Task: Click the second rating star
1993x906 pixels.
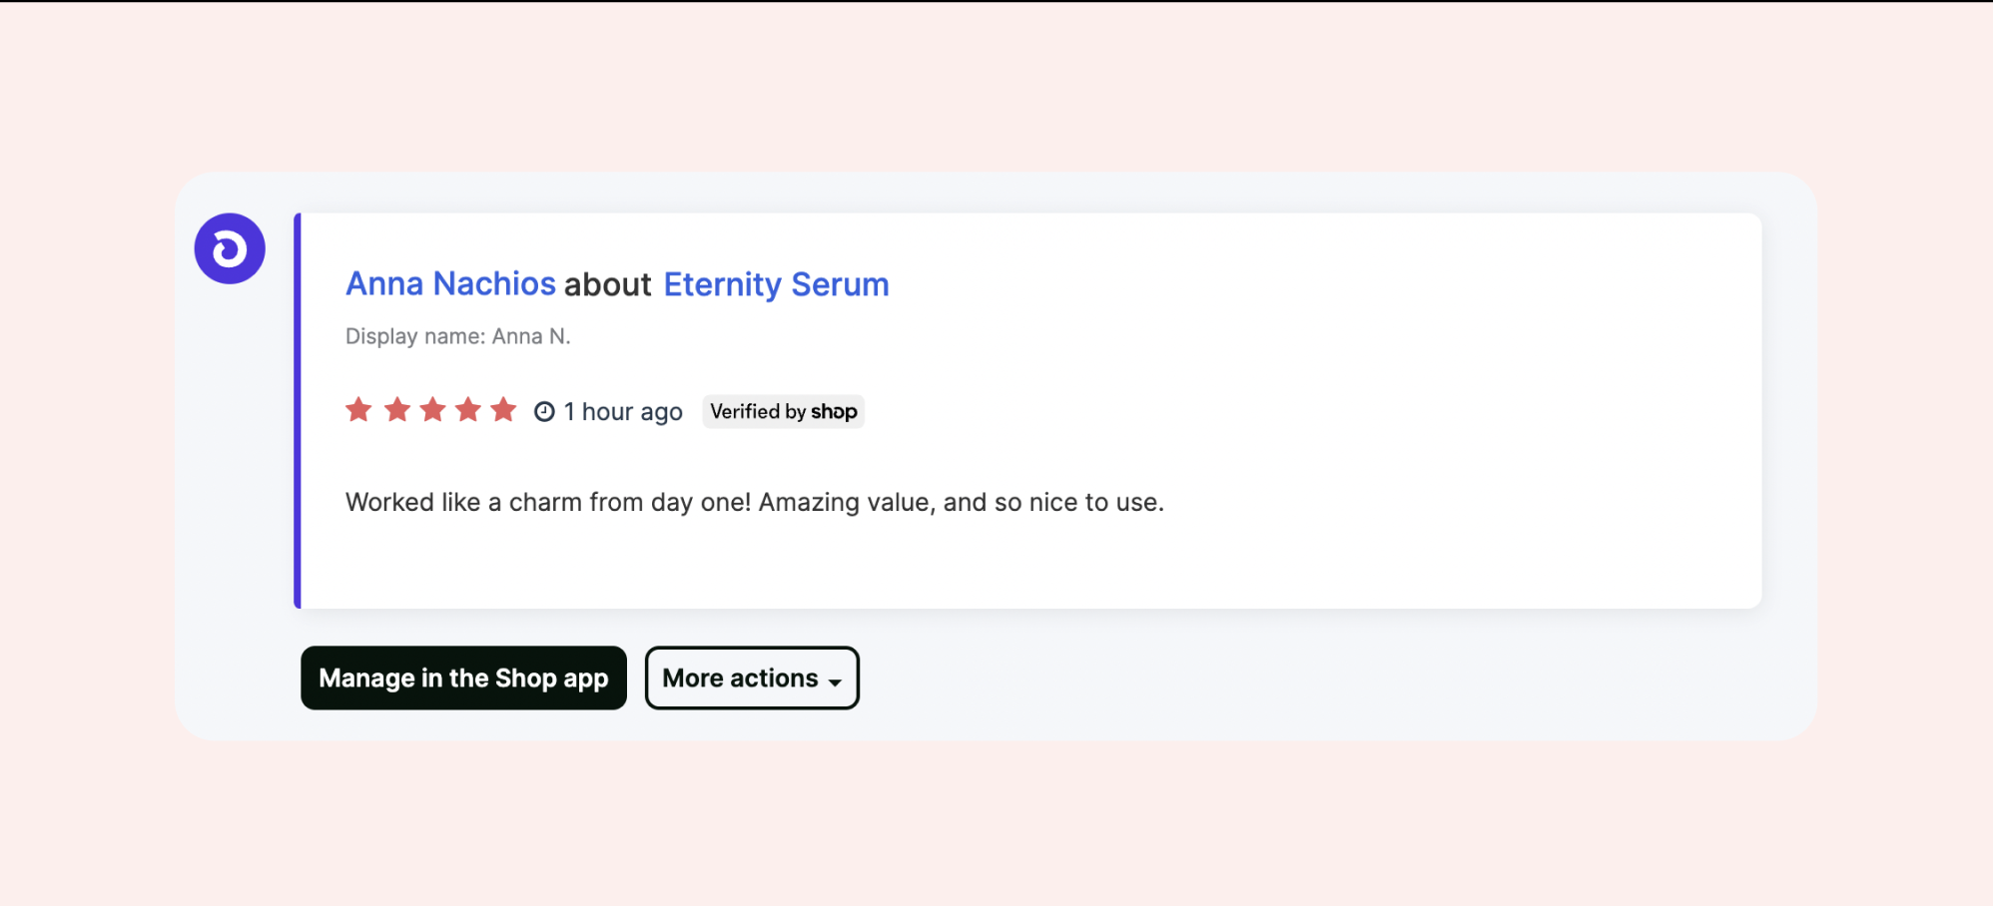Action: click(397, 409)
